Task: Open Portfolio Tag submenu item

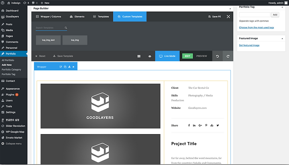Action: pyautogui.click(x=8, y=74)
